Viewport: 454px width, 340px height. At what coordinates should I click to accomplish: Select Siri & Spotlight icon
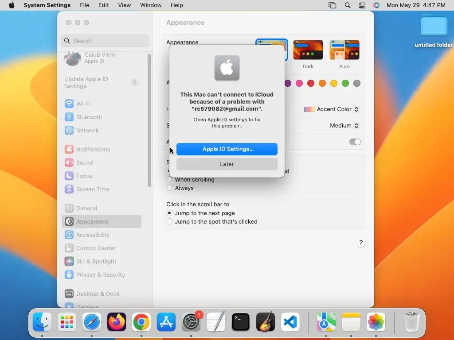(69, 261)
